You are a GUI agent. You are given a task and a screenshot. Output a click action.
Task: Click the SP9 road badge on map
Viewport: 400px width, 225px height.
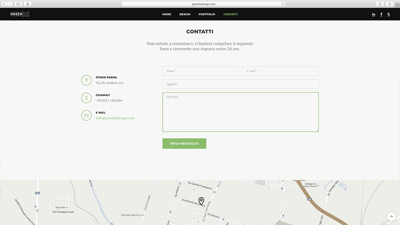(37, 193)
